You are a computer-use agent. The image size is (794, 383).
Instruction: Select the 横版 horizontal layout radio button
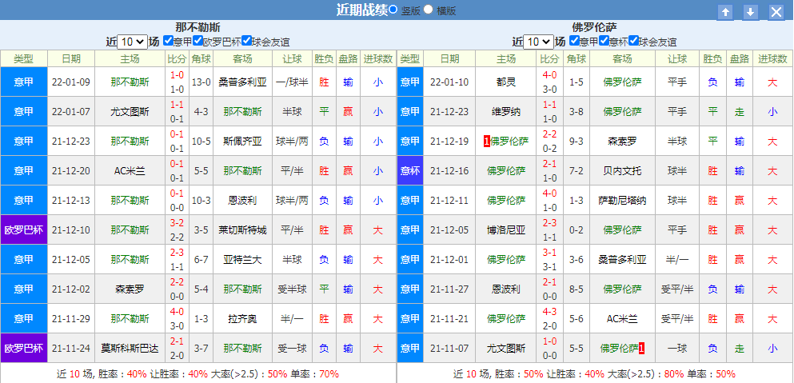coord(429,9)
